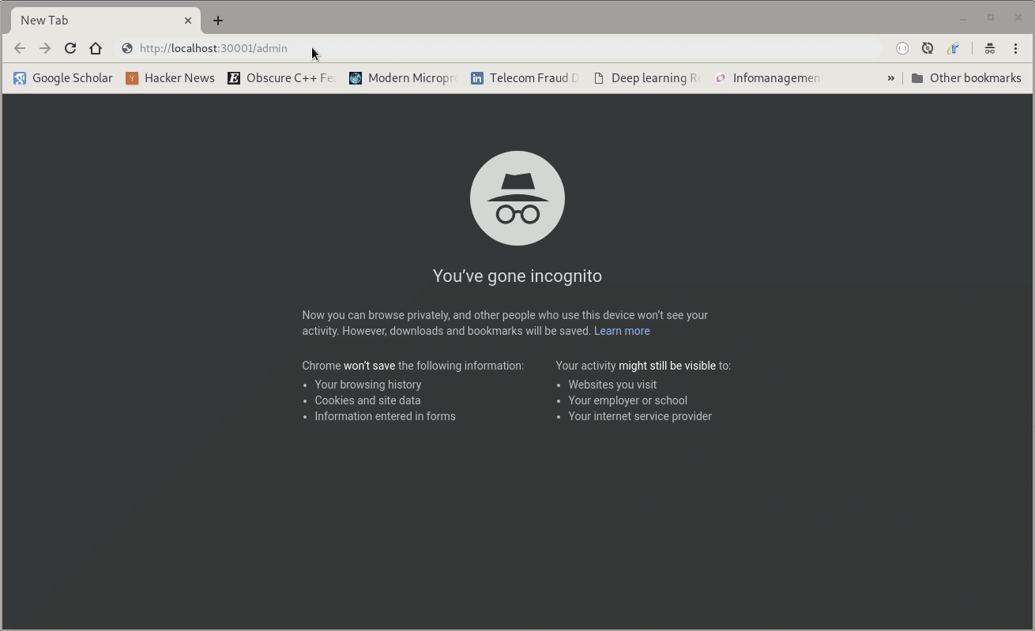Go to the home page
This screenshot has height=631, width=1035.
point(96,48)
